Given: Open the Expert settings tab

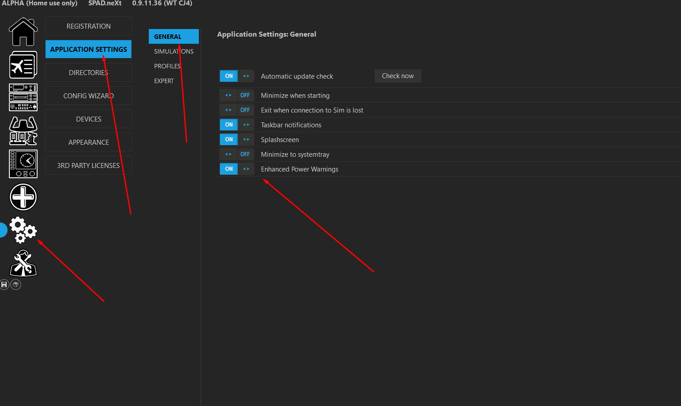Looking at the screenshot, I should coord(164,81).
